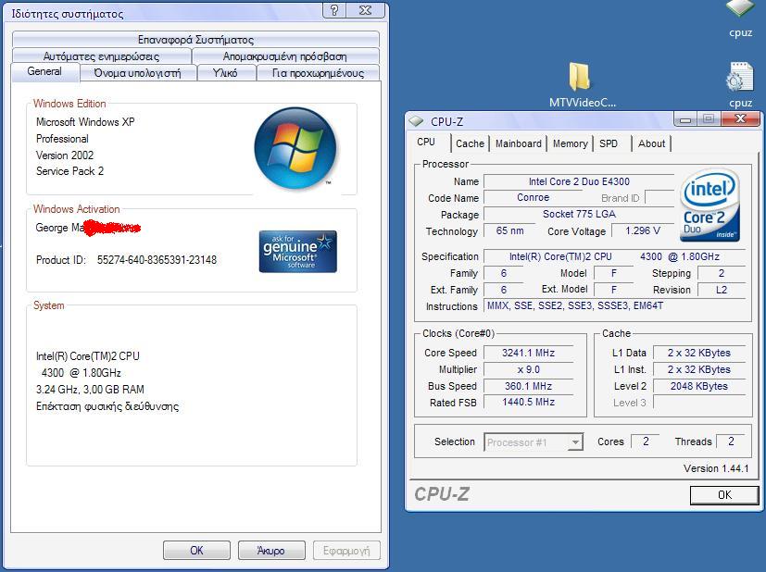Click the Technology value 65 nm
The image size is (766, 572).
pos(509,230)
